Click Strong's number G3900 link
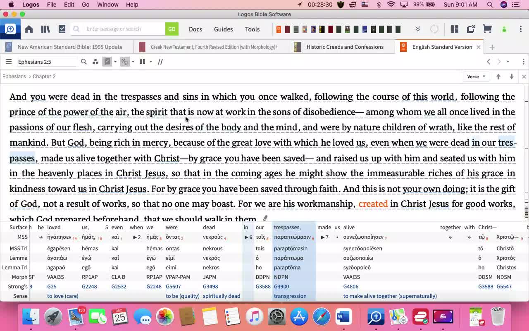The width and height of the screenshot is (529, 331). tap(281, 286)
